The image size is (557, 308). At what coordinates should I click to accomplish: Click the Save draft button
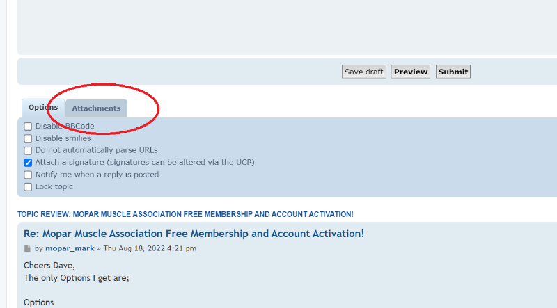click(x=363, y=72)
